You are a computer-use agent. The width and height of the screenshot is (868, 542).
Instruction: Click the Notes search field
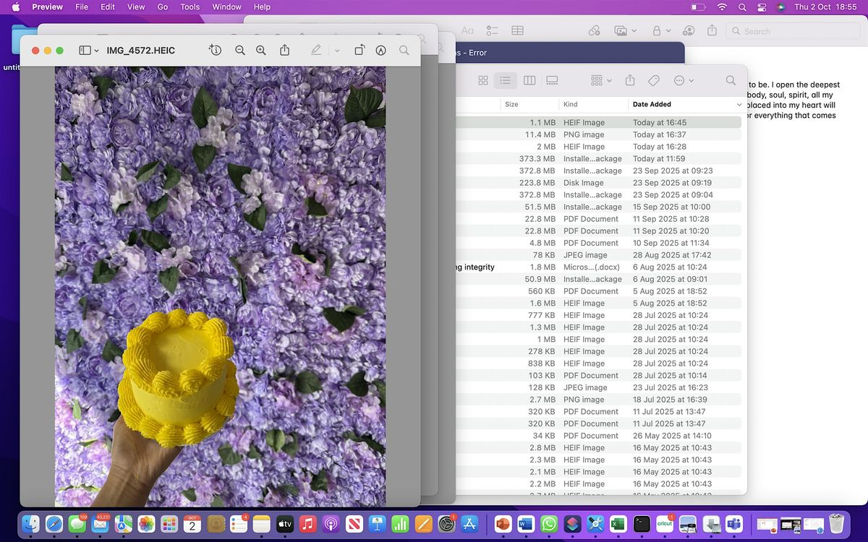tap(788, 31)
